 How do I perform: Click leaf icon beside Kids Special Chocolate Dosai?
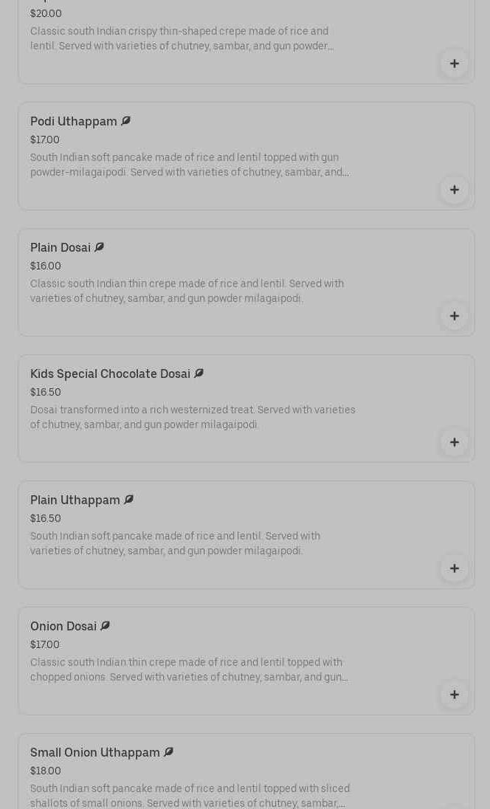click(199, 373)
